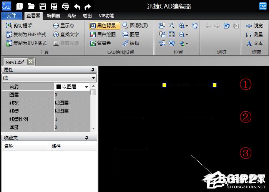The height and width of the screenshot is (192, 269).
Task: Toggle 黑色背景 setting
Action: point(105,26)
